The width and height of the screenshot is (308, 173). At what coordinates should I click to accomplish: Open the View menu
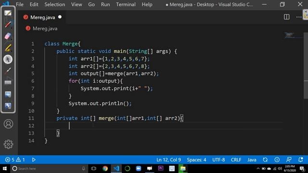click(x=77, y=4)
